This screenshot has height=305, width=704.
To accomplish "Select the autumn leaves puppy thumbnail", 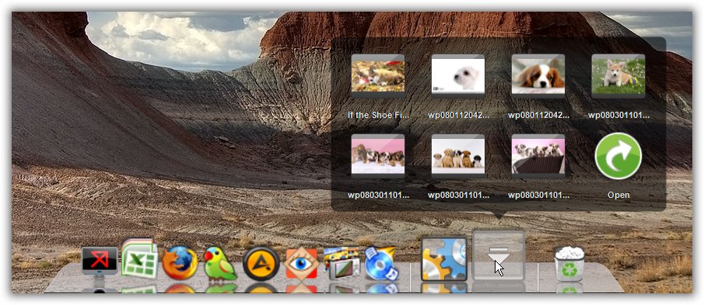I will click(378, 76).
